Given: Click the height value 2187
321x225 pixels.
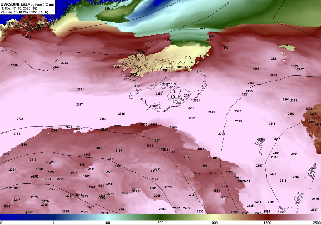Looking at the screenshot, I should [x=119, y=151].
